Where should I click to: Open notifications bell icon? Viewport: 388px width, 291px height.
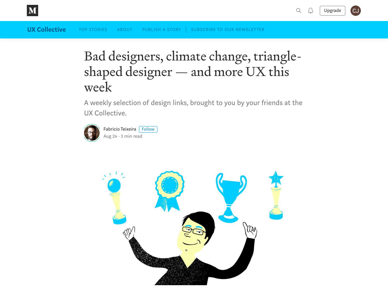pos(310,11)
